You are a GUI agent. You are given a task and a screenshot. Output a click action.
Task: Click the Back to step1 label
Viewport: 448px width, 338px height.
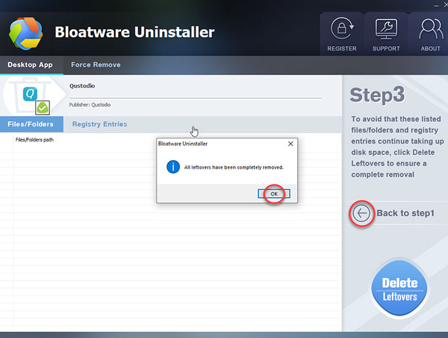point(405,213)
